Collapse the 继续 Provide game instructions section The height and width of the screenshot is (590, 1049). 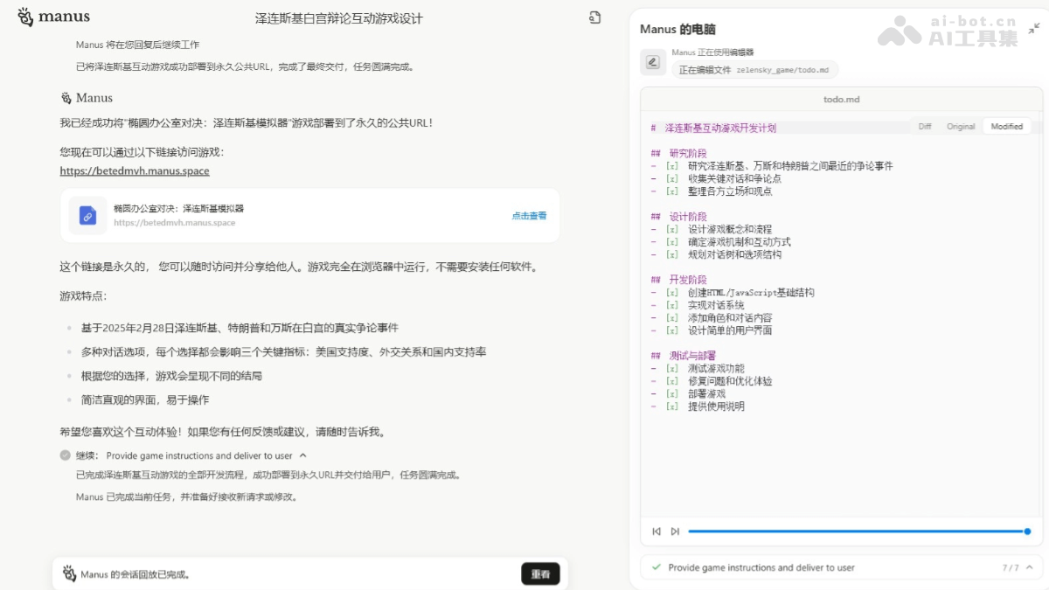303,455
